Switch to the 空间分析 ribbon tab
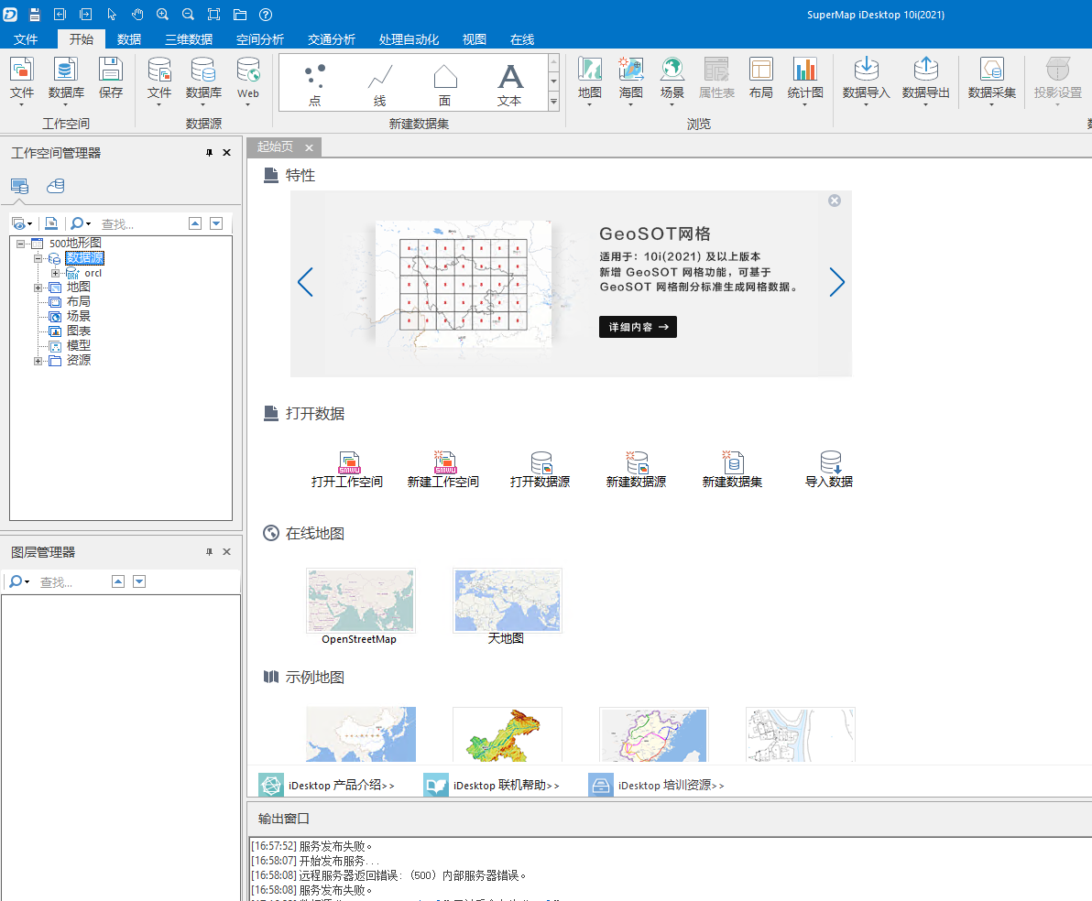 [260, 39]
